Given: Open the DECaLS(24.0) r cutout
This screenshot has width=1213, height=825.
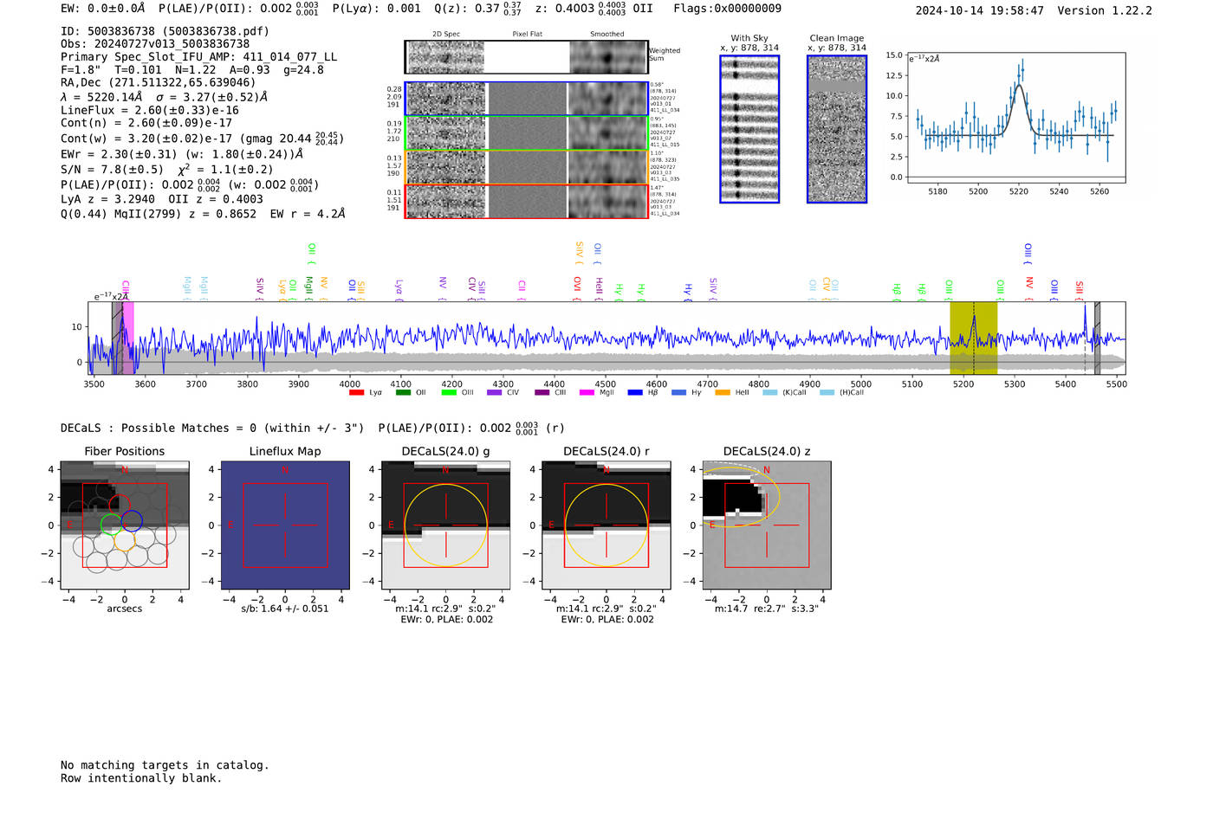Looking at the screenshot, I should (606, 525).
